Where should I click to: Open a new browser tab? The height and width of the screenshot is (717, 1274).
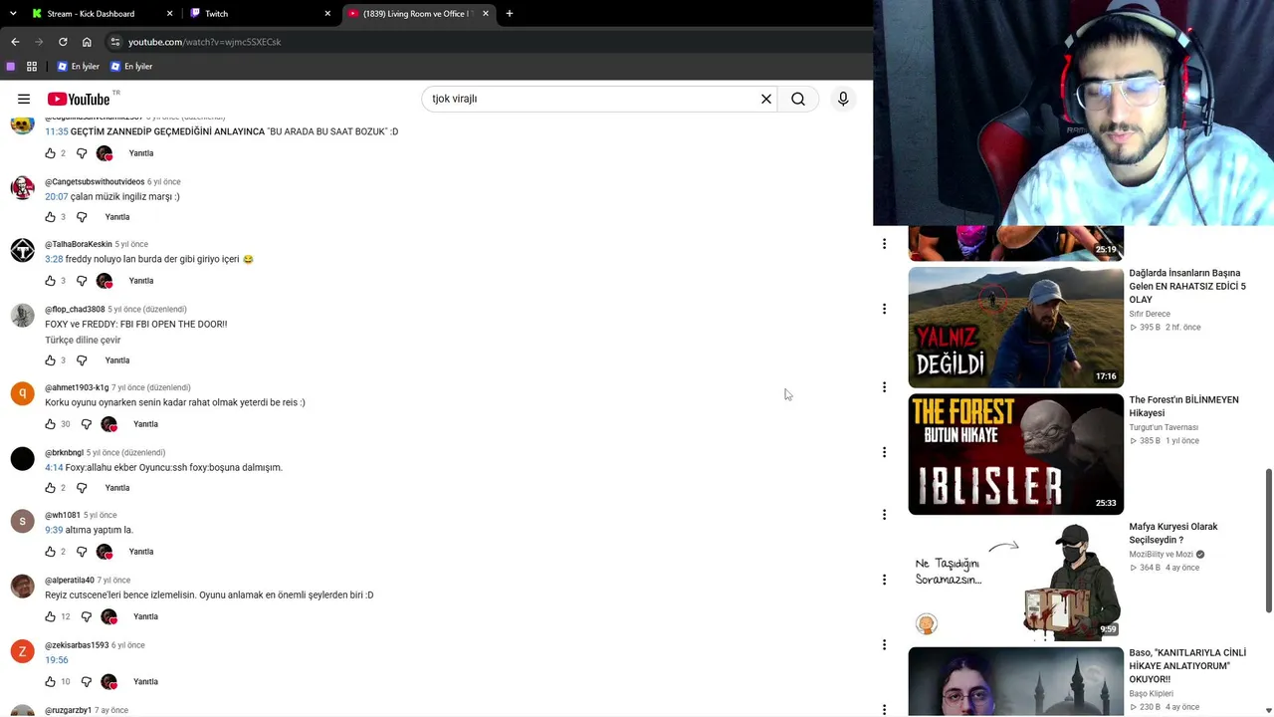(510, 13)
